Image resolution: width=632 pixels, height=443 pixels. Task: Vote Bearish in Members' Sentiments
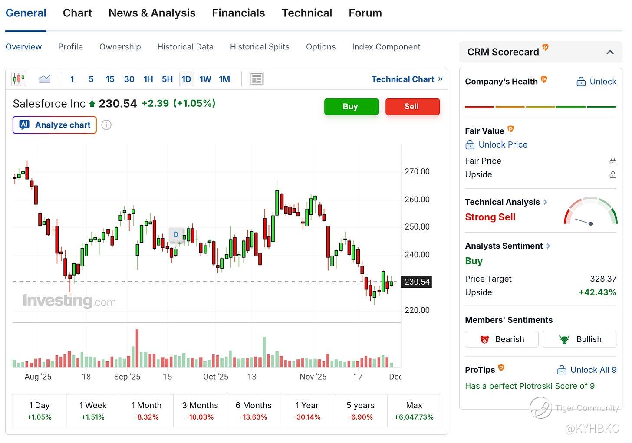(502, 339)
